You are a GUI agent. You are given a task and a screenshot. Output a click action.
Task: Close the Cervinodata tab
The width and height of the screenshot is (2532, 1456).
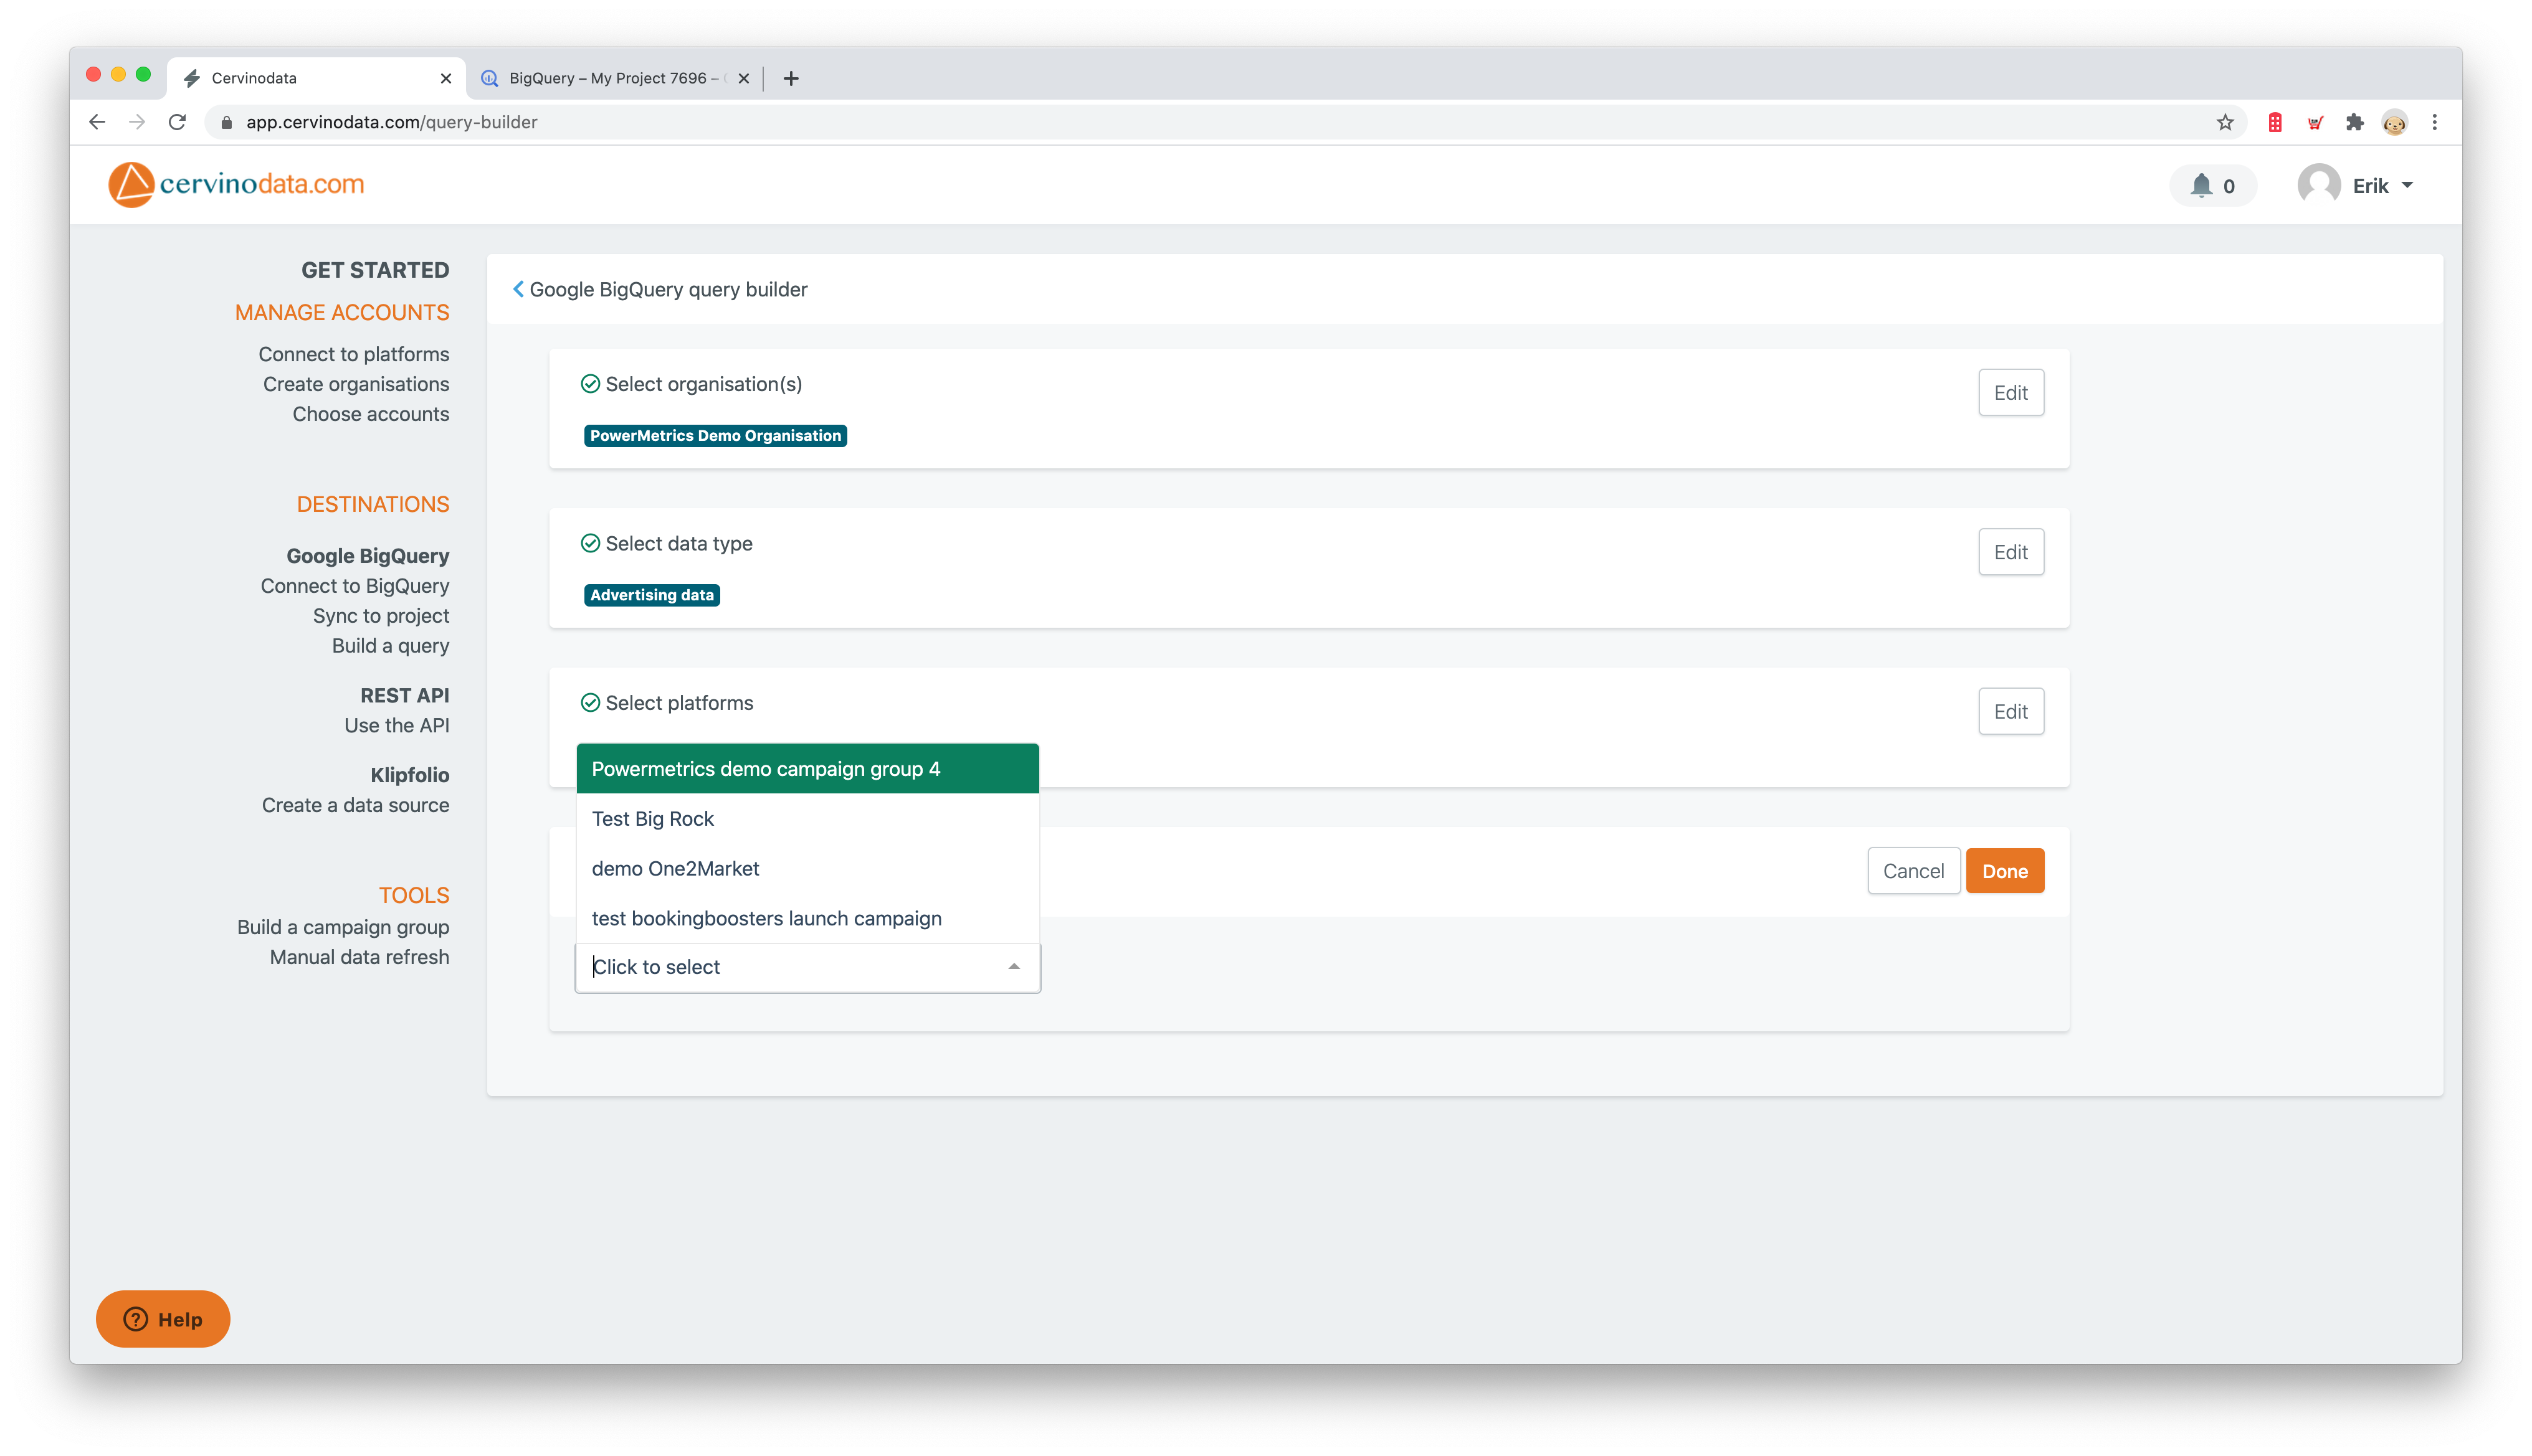pos(446,78)
